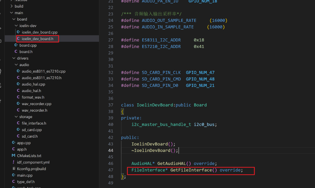Click the C++ icon beside audio_es8311_es7210.cpp
The image size is (315, 188).
(18, 71)
